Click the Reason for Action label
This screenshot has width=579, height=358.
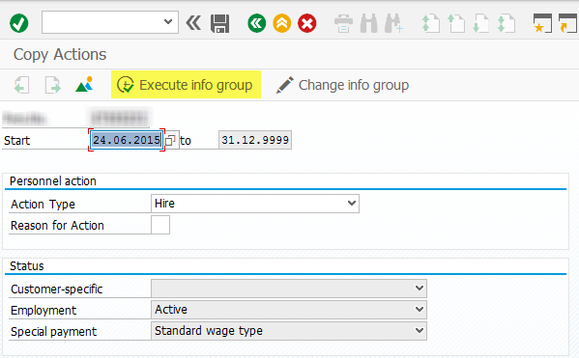pos(57,225)
